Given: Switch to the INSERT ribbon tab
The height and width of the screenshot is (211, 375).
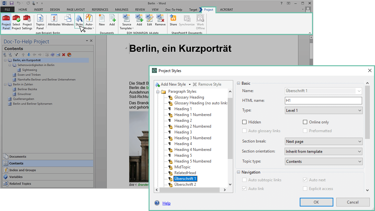Looking at the screenshot, I should point(38,10).
